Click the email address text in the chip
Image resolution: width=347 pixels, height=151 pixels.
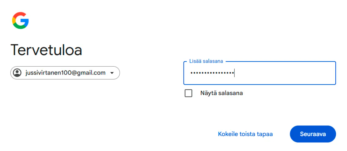(x=65, y=73)
